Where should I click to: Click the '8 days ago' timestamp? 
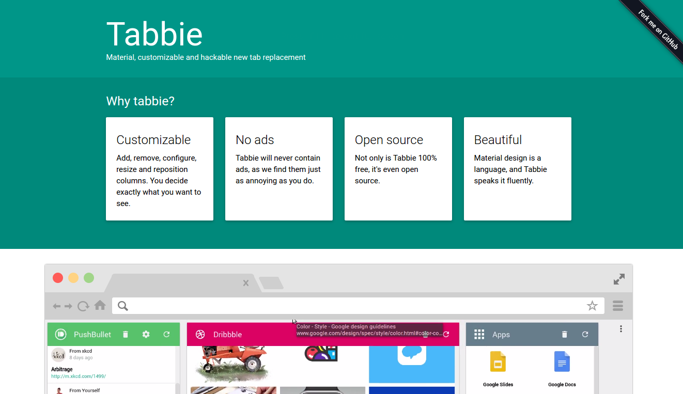tap(81, 358)
